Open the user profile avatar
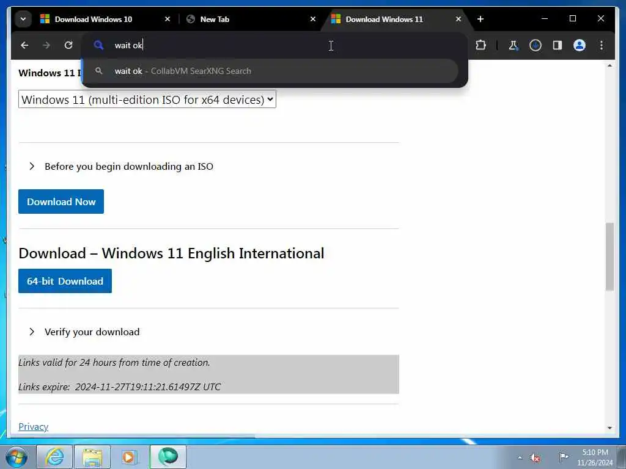This screenshot has height=469, width=626. [x=580, y=45]
